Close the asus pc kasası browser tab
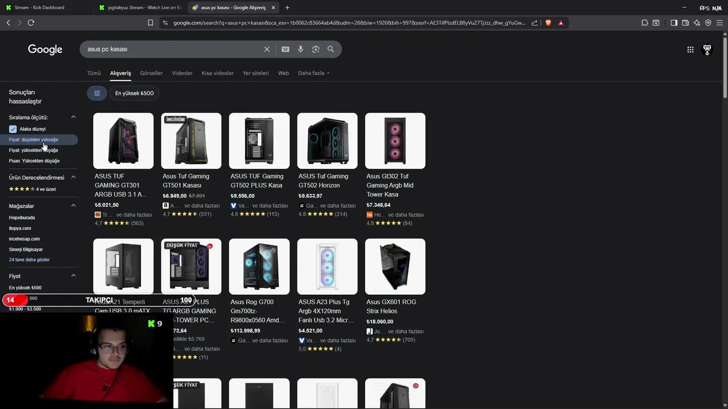Screen dimensions: 728x409 tap(273, 7)
